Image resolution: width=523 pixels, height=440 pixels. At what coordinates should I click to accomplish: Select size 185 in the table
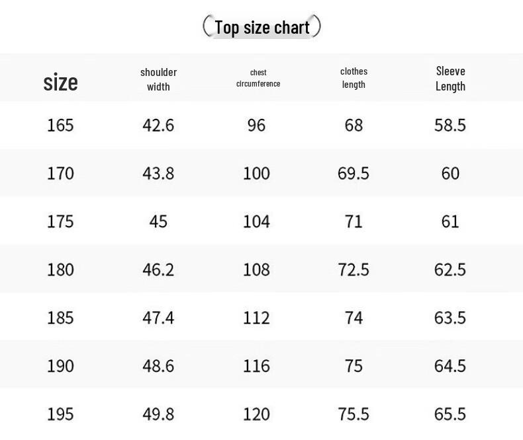point(60,318)
